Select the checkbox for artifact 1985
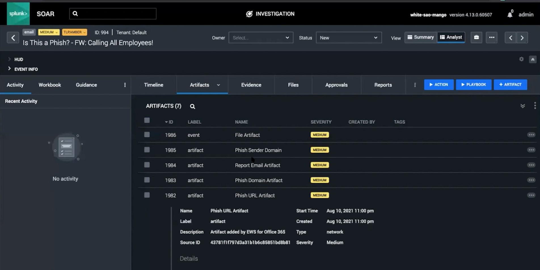 (x=147, y=150)
